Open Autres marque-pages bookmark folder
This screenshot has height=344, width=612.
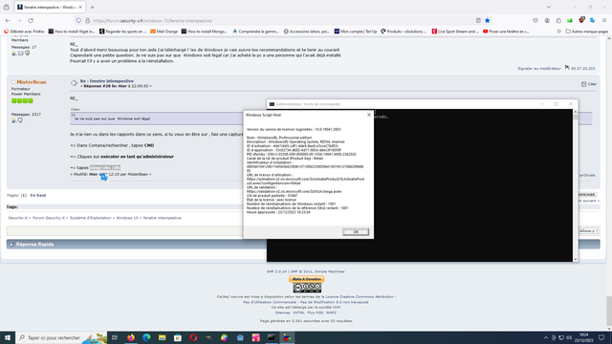point(586,32)
